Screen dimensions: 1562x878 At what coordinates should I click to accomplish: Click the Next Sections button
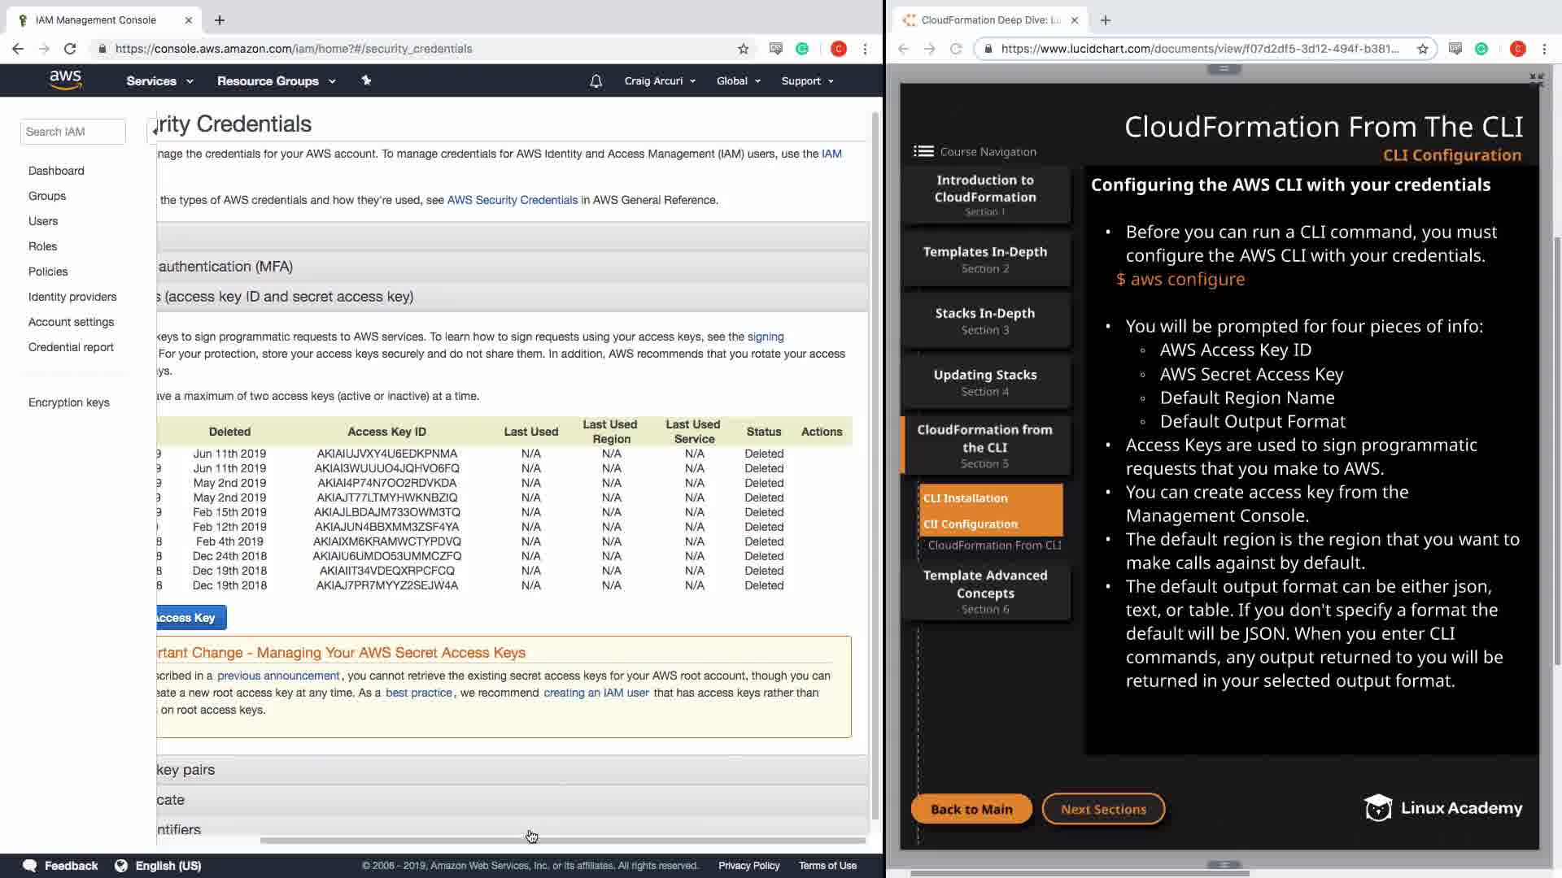[1103, 809]
